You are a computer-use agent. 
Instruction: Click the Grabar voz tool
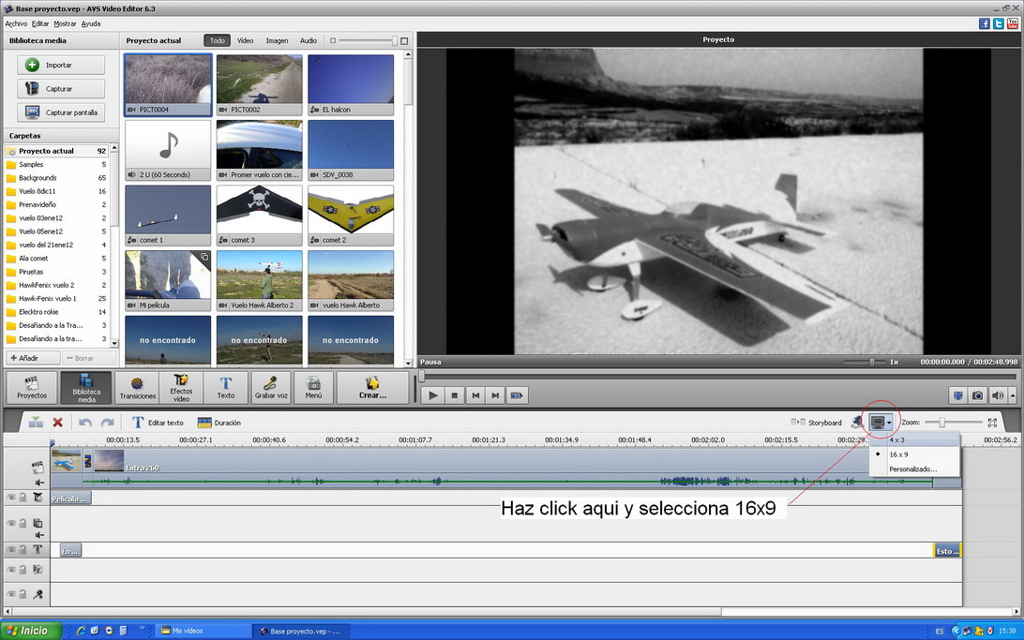tap(270, 387)
